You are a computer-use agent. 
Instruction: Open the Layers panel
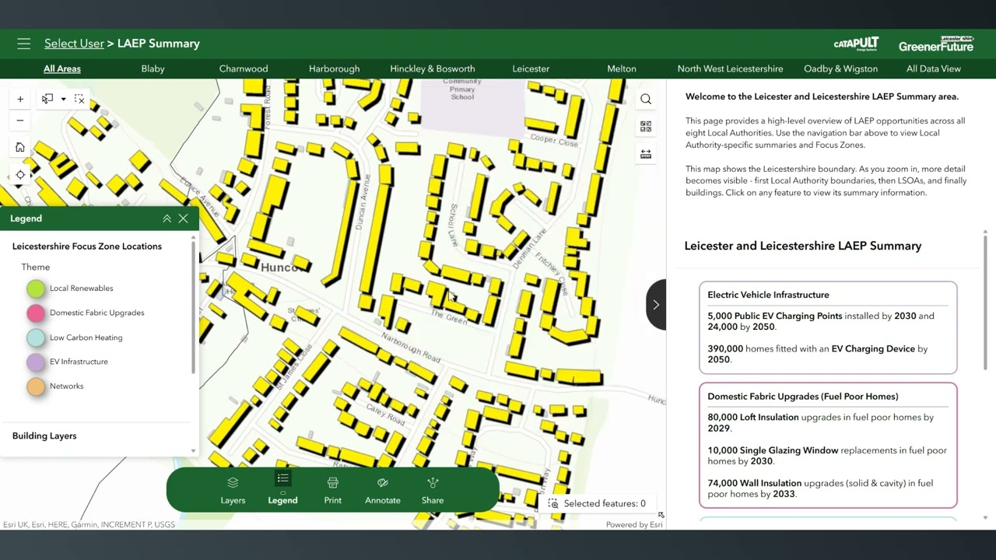coord(233,490)
